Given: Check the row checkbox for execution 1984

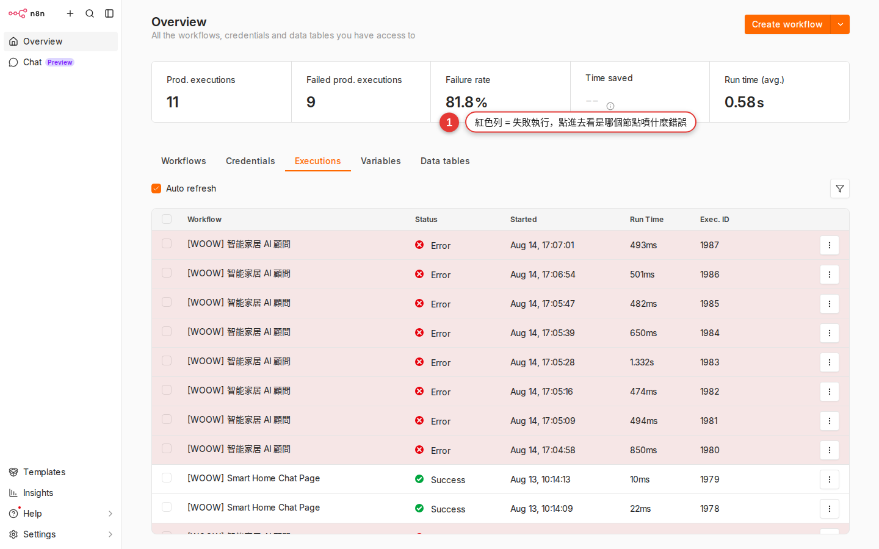Looking at the screenshot, I should point(167,331).
